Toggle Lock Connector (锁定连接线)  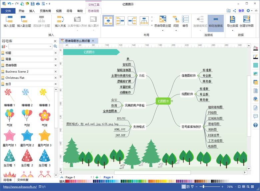coord(216,23)
